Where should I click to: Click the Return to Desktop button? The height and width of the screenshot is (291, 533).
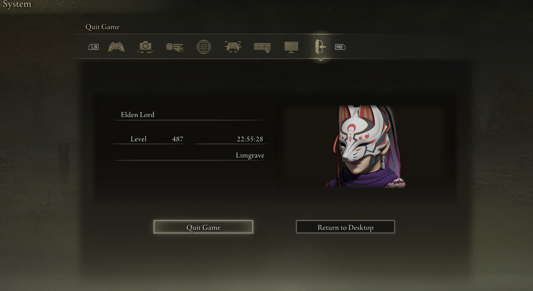[x=345, y=227]
